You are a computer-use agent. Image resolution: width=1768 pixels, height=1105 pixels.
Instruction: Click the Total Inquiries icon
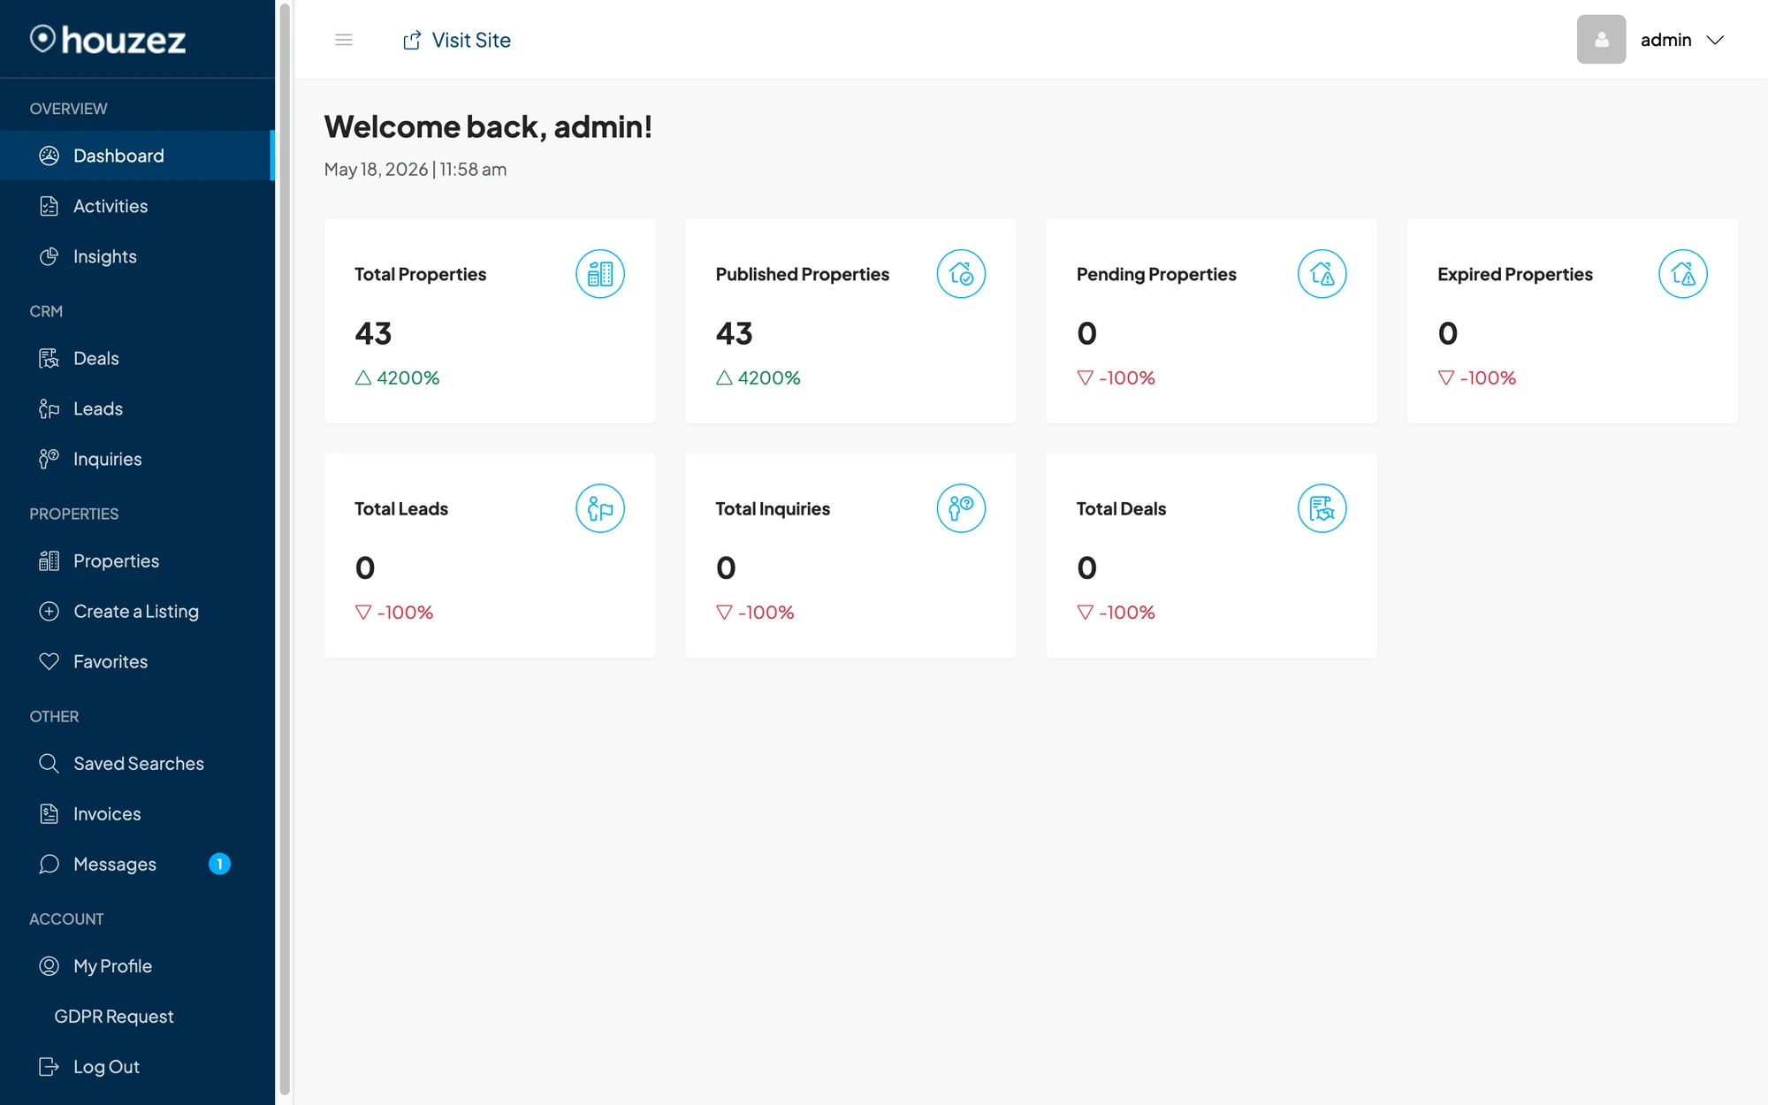click(961, 508)
